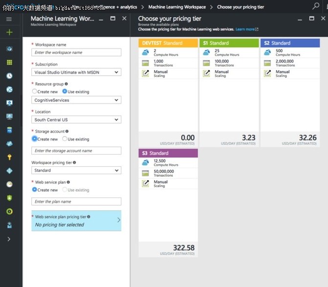Close the Machine Learning Workspace blade
Viewport: 328px width, 287px height.
(124, 19)
